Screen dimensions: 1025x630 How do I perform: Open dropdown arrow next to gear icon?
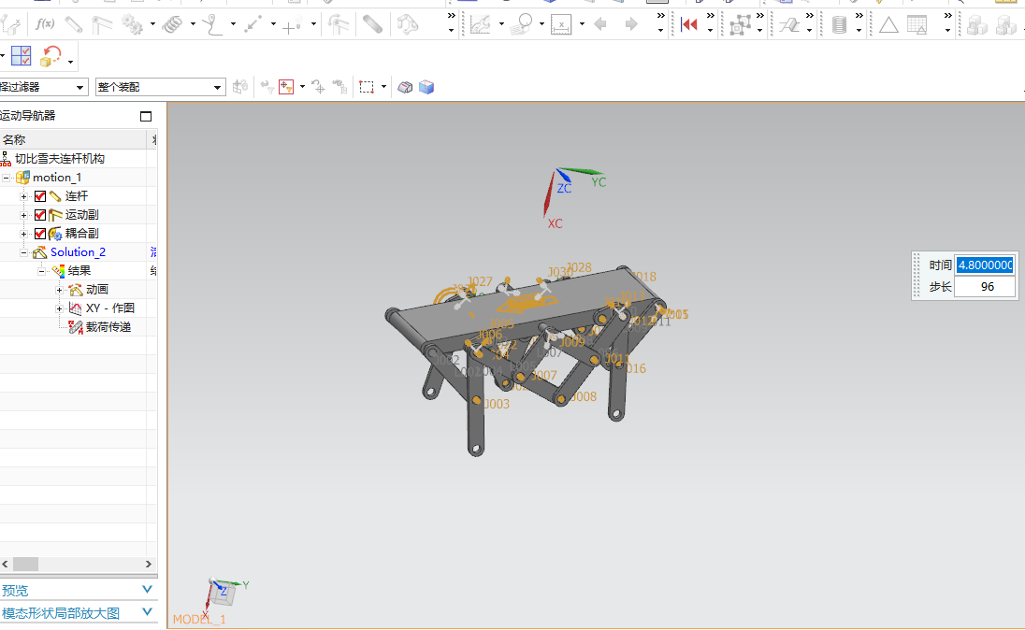coord(152,25)
